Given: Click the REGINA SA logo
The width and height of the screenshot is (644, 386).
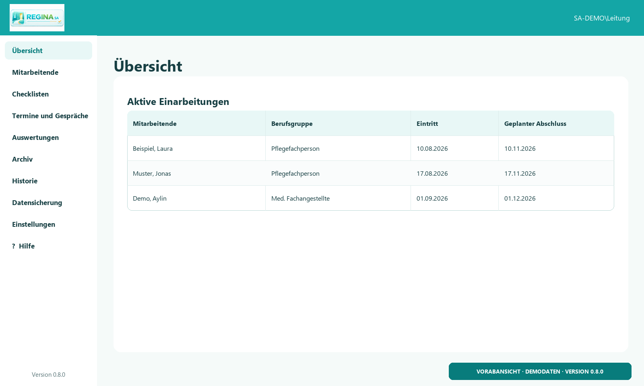Looking at the screenshot, I should [37, 18].
